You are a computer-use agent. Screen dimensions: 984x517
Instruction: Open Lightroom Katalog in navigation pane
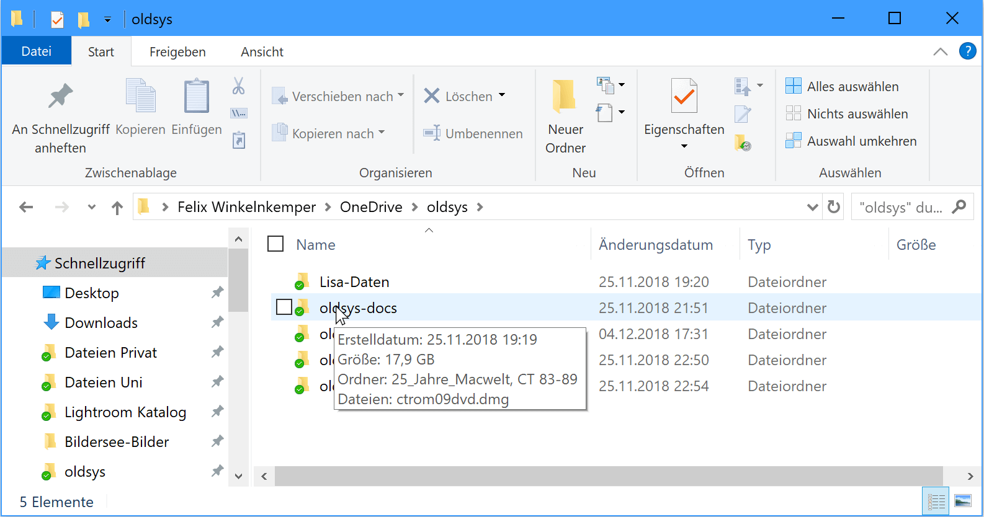point(125,412)
